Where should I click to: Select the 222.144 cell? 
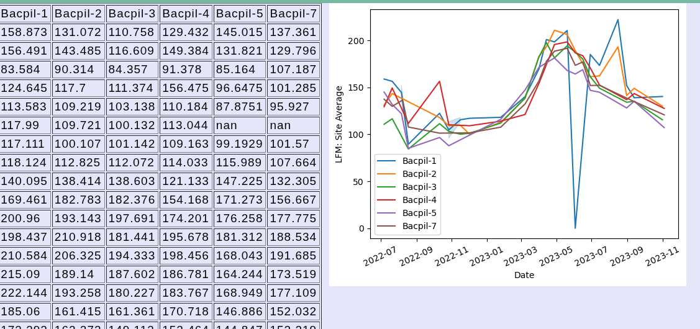[x=25, y=293]
